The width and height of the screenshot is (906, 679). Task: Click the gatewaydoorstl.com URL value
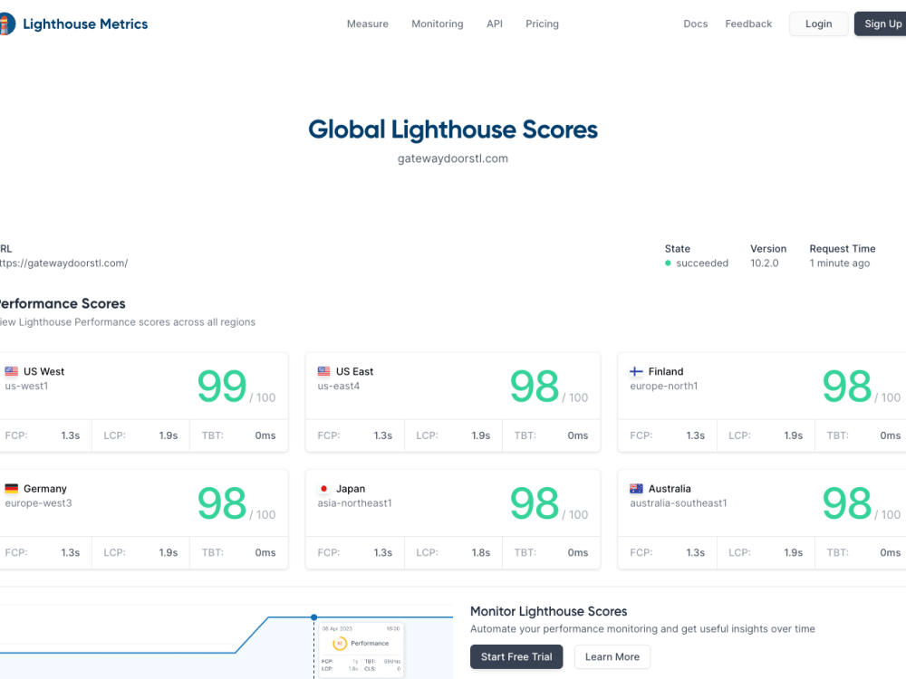(x=63, y=263)
